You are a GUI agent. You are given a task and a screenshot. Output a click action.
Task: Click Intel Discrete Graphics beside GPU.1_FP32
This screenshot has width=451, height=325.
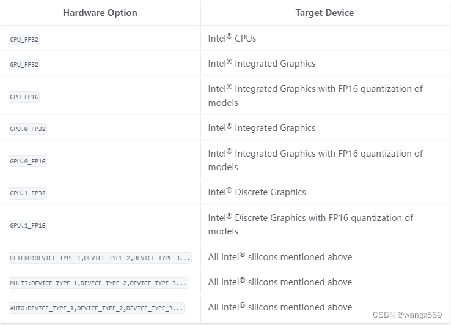[x=257, y=192]
